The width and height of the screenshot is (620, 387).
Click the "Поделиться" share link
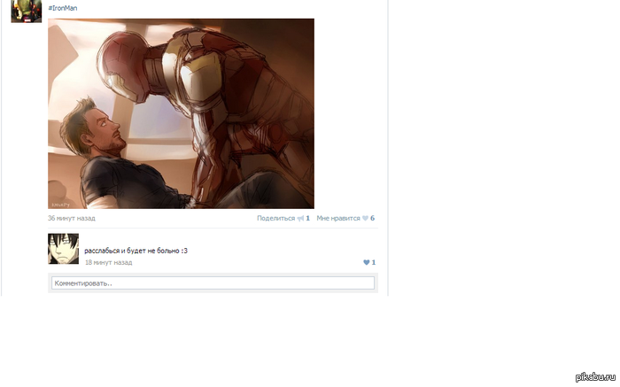coord(276,218)
